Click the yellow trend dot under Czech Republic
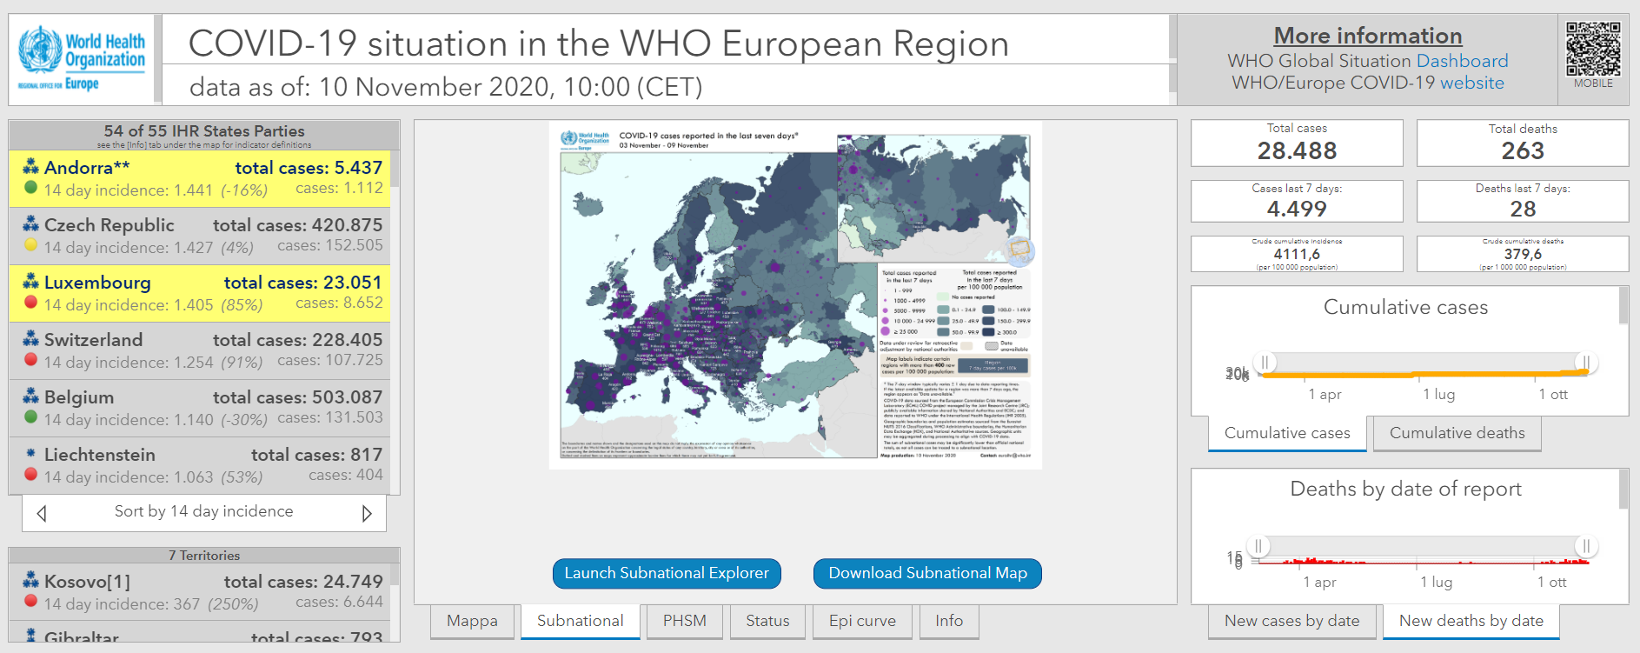Screen dimensions: 1640x653 (x=30, y=245)
